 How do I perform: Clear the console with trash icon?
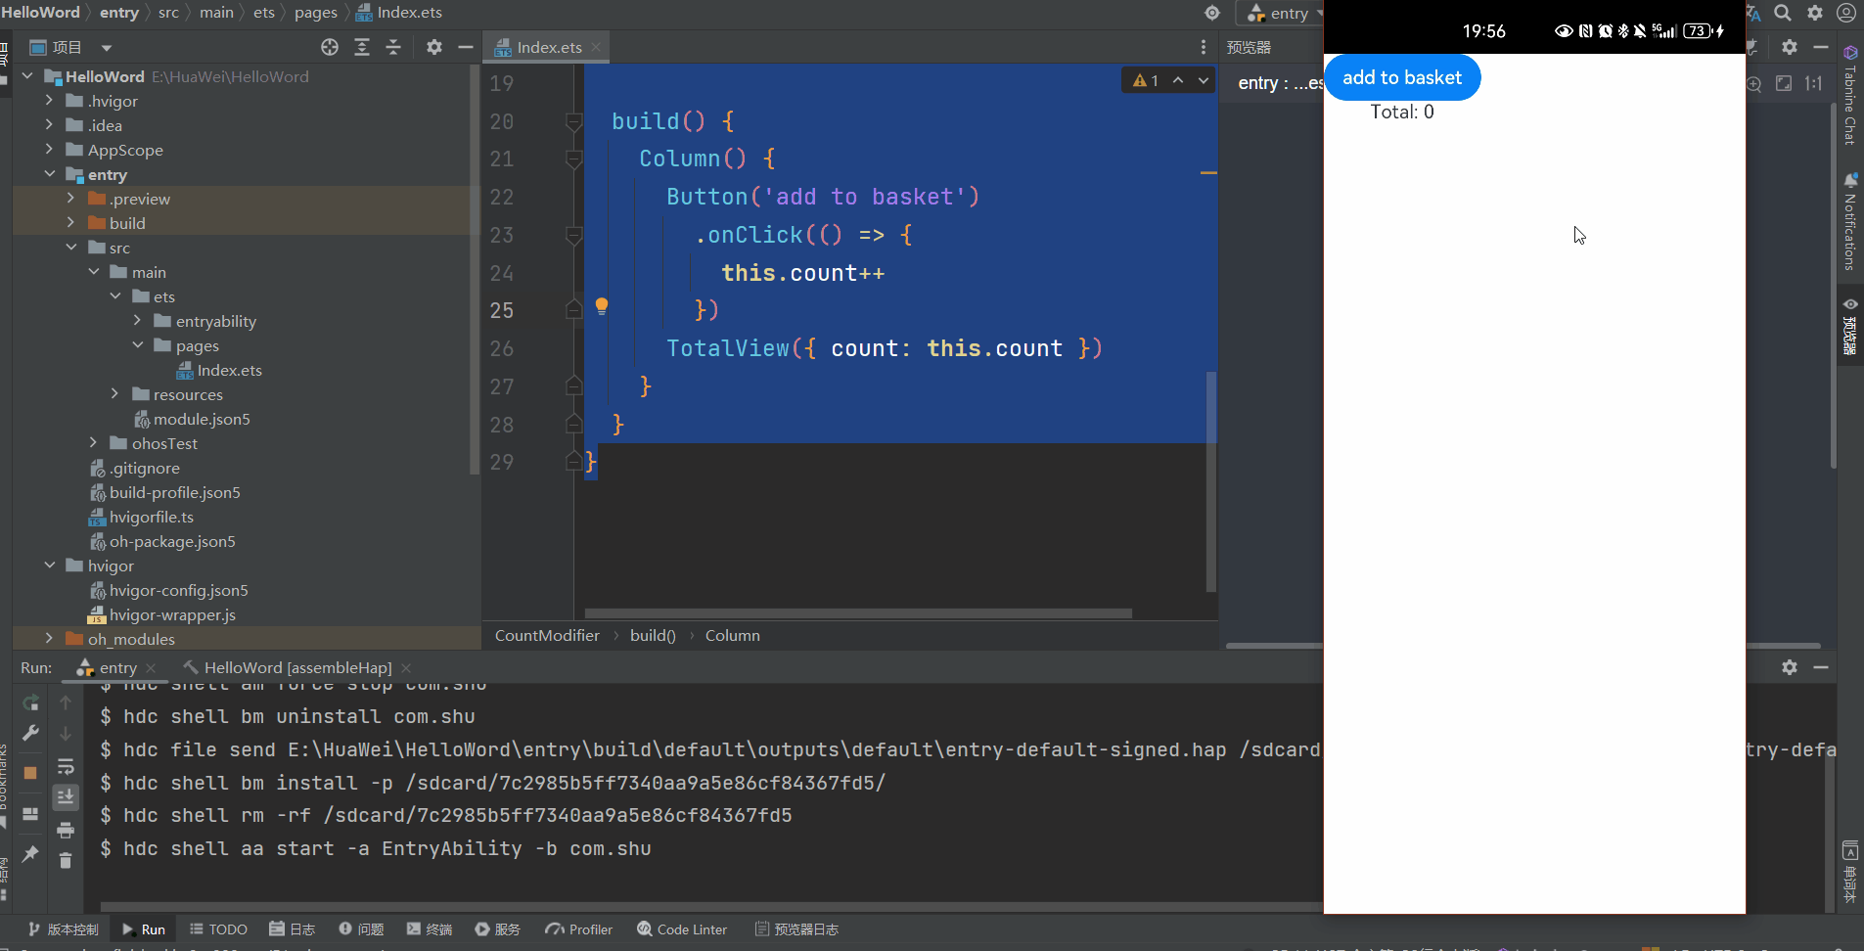[x=66, y=861]
